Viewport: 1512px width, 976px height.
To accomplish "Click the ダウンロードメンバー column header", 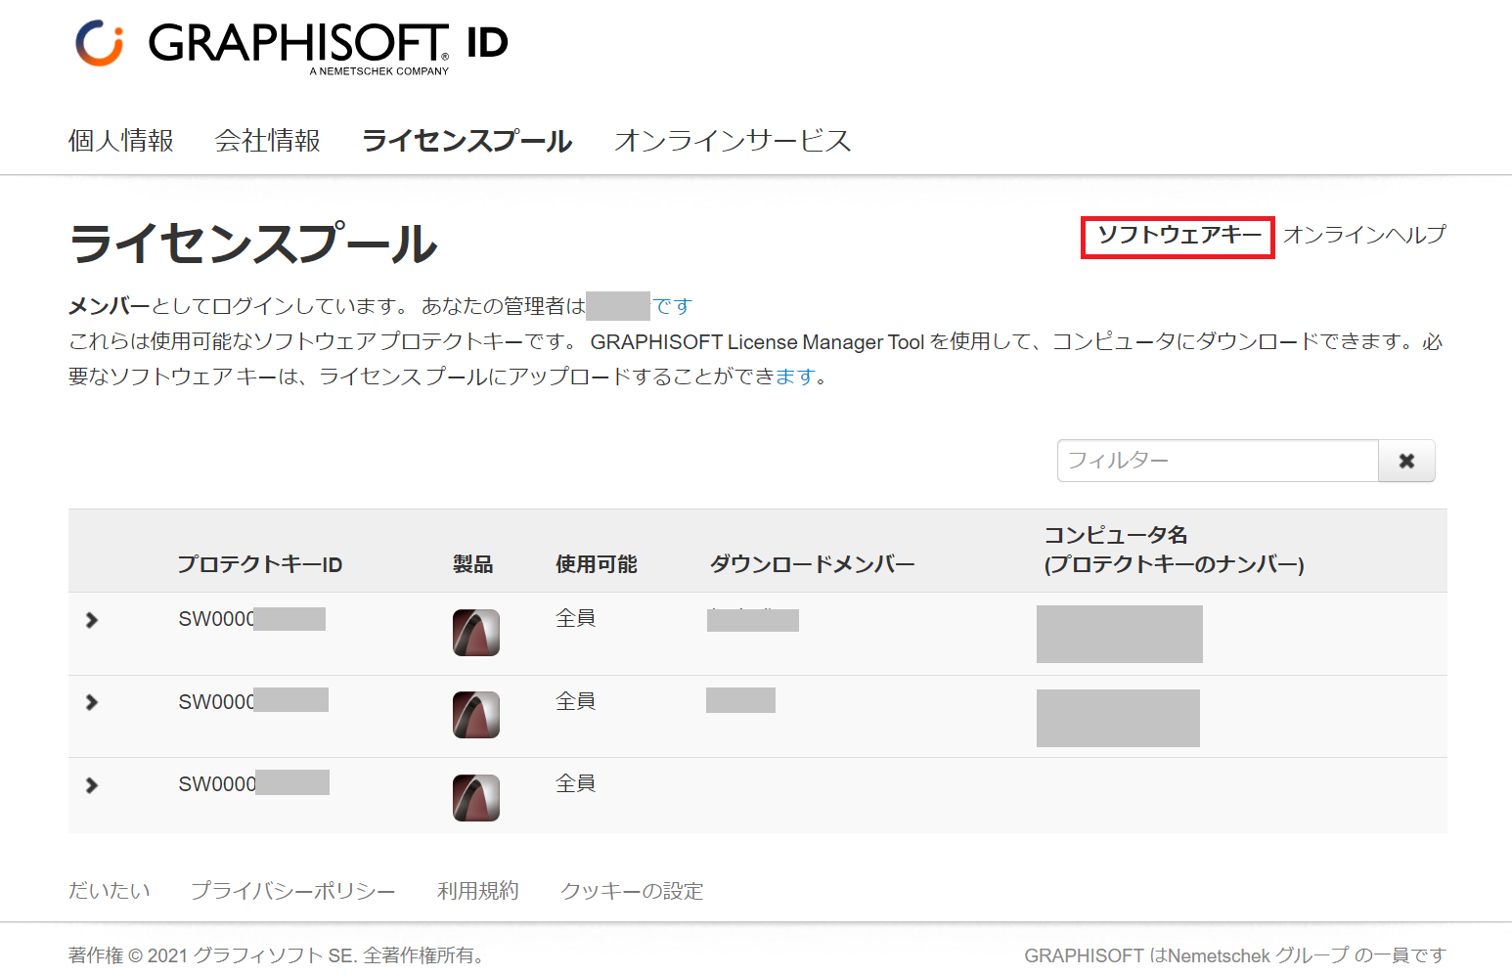I will tap(813, 564).
